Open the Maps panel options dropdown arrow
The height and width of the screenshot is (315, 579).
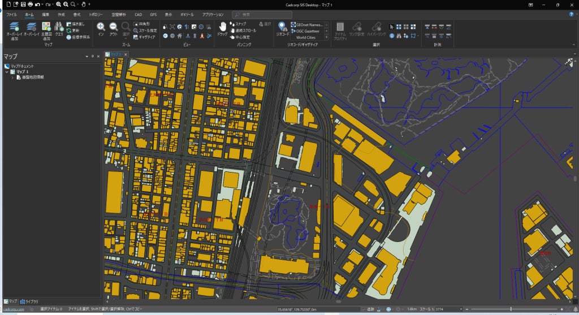click(88, 57)
